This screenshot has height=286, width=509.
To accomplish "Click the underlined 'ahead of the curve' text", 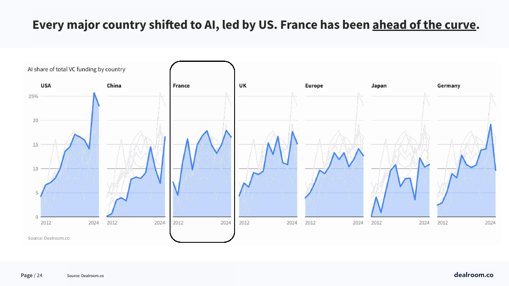I will (x=424, y=25).
